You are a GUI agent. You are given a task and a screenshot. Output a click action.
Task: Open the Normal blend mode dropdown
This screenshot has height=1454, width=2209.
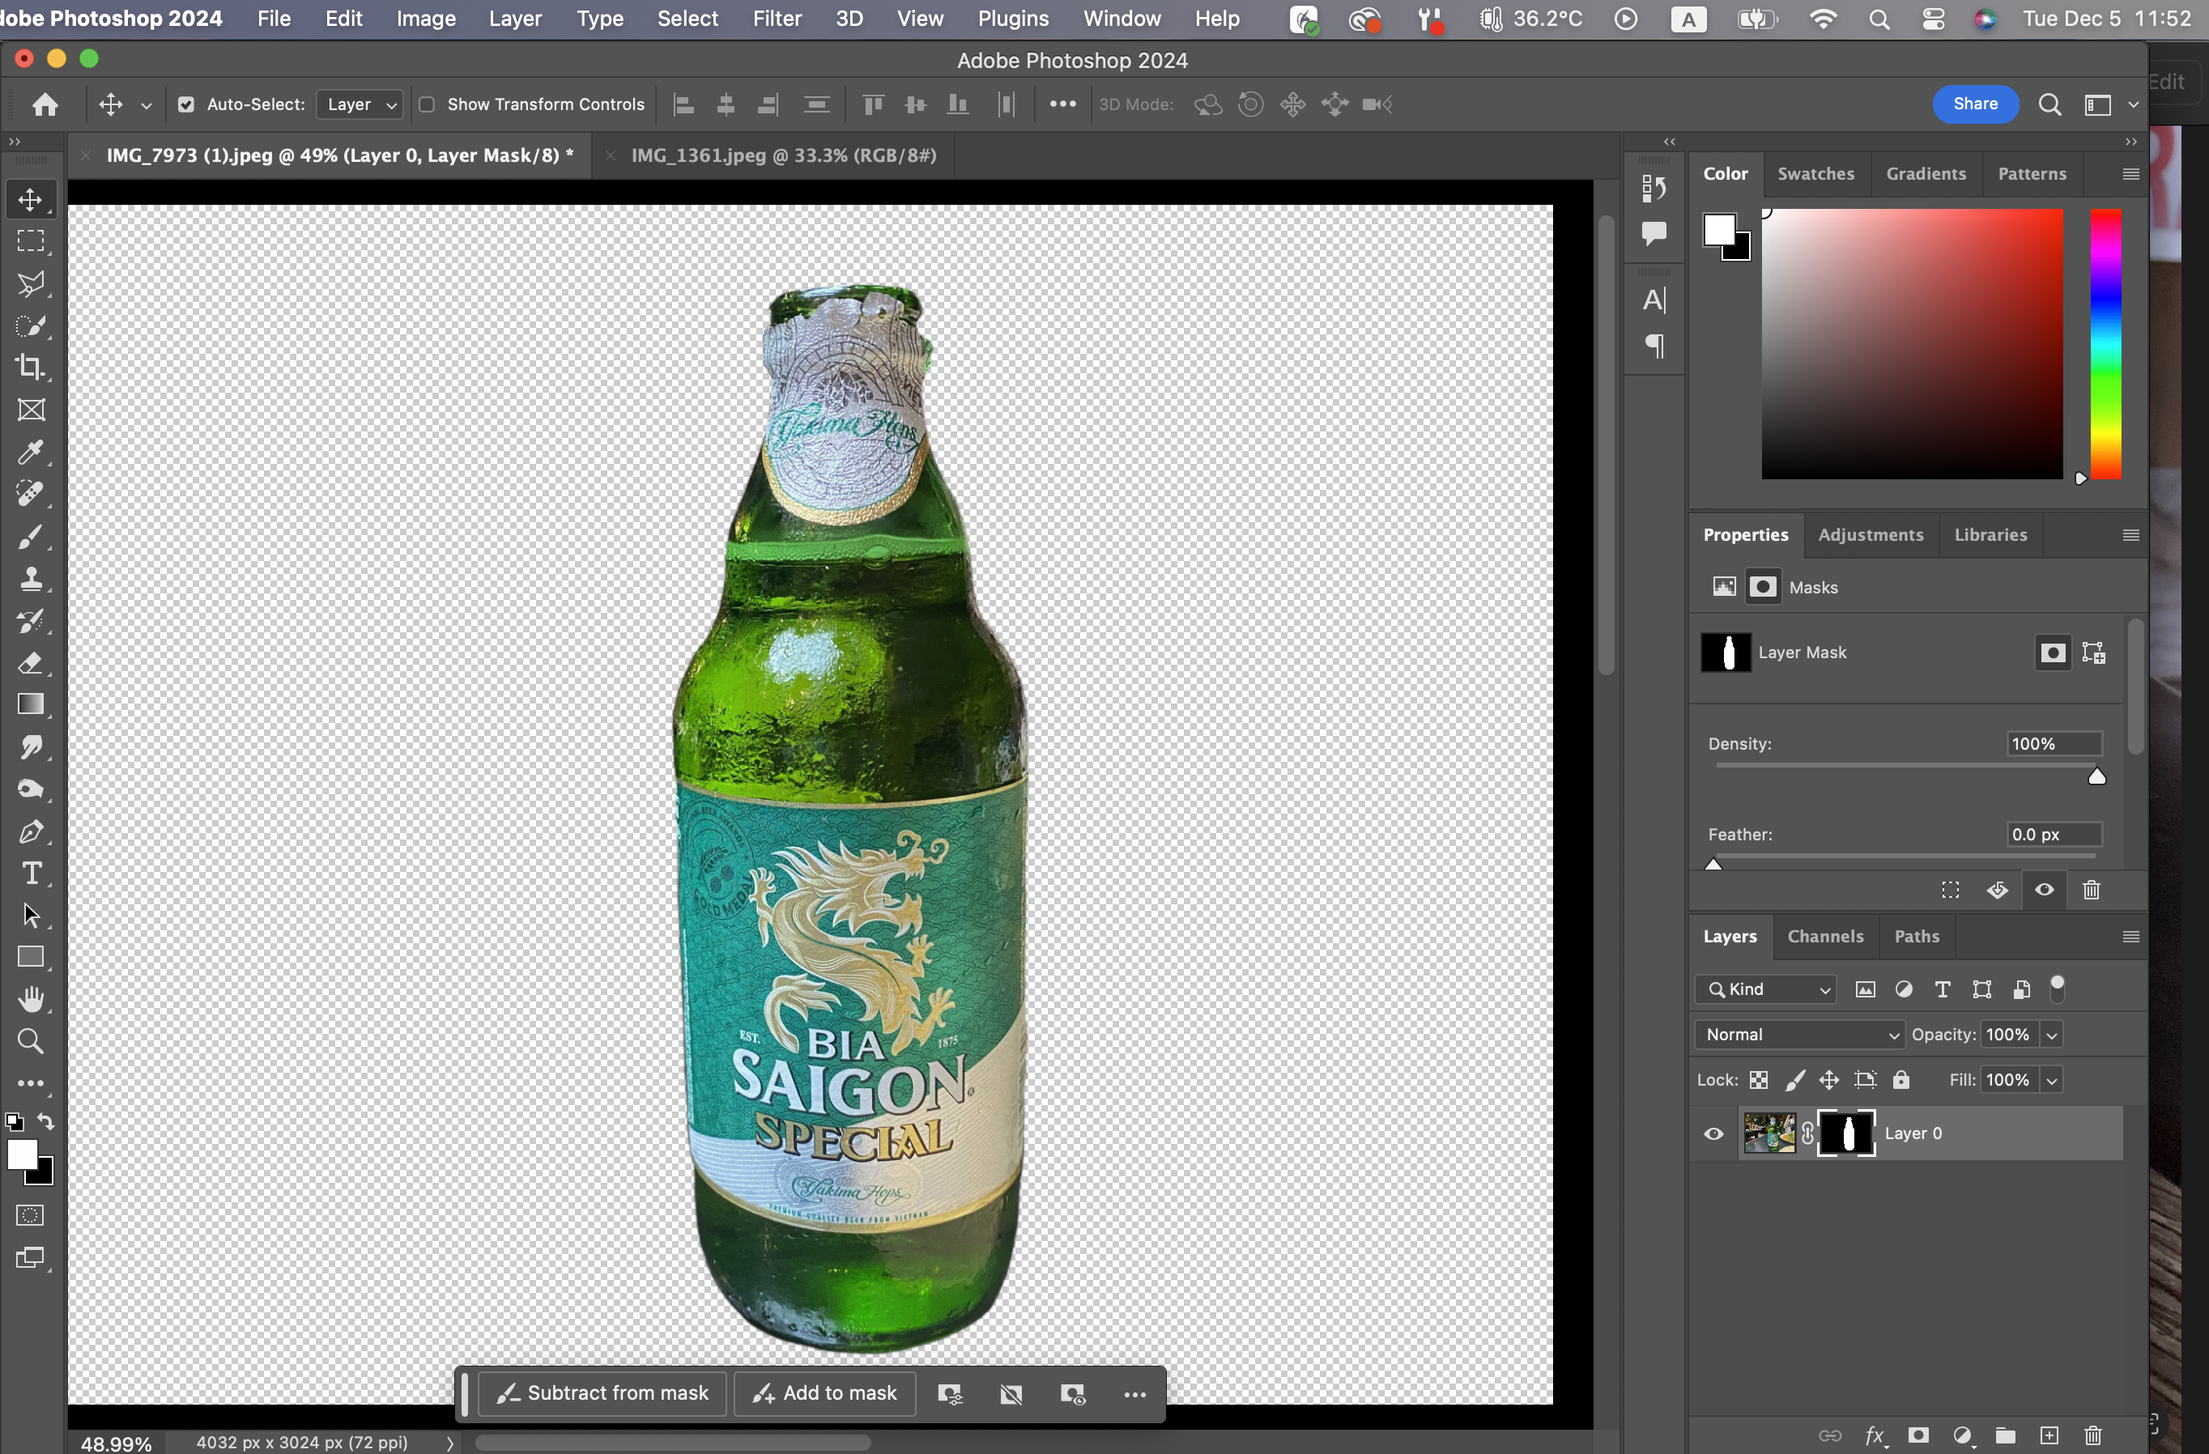click(x=1798, y=1035)
